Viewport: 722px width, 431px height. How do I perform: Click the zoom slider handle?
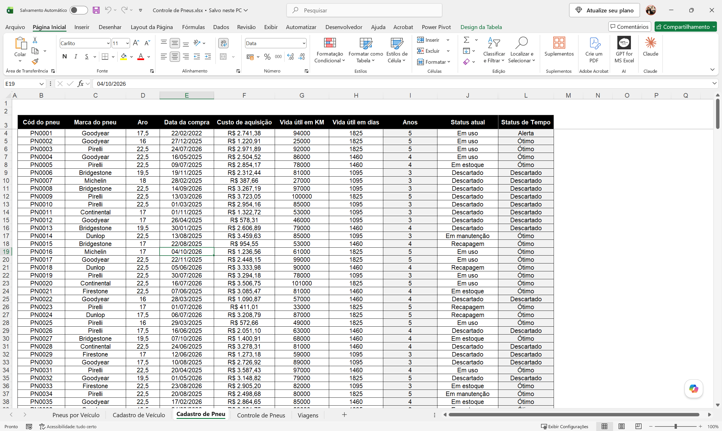coord(675,426)
